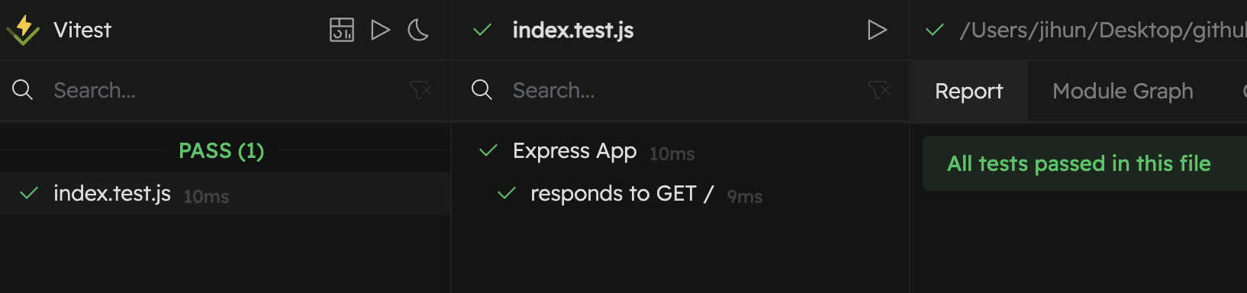Viewport: 1247px width, 293px height.
Task: Open the /Users/jihun/Desktop file path link
Action: 1103,30
